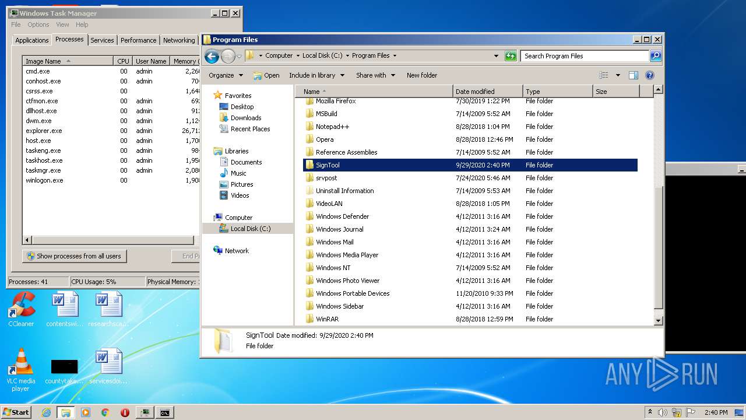The height and width of the screenshot is (420, 746).
Task: Switch to the Performance tab
Action: 139,40
